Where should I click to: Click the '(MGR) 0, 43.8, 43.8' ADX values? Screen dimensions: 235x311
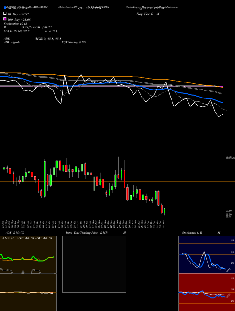tap(48, 39)
